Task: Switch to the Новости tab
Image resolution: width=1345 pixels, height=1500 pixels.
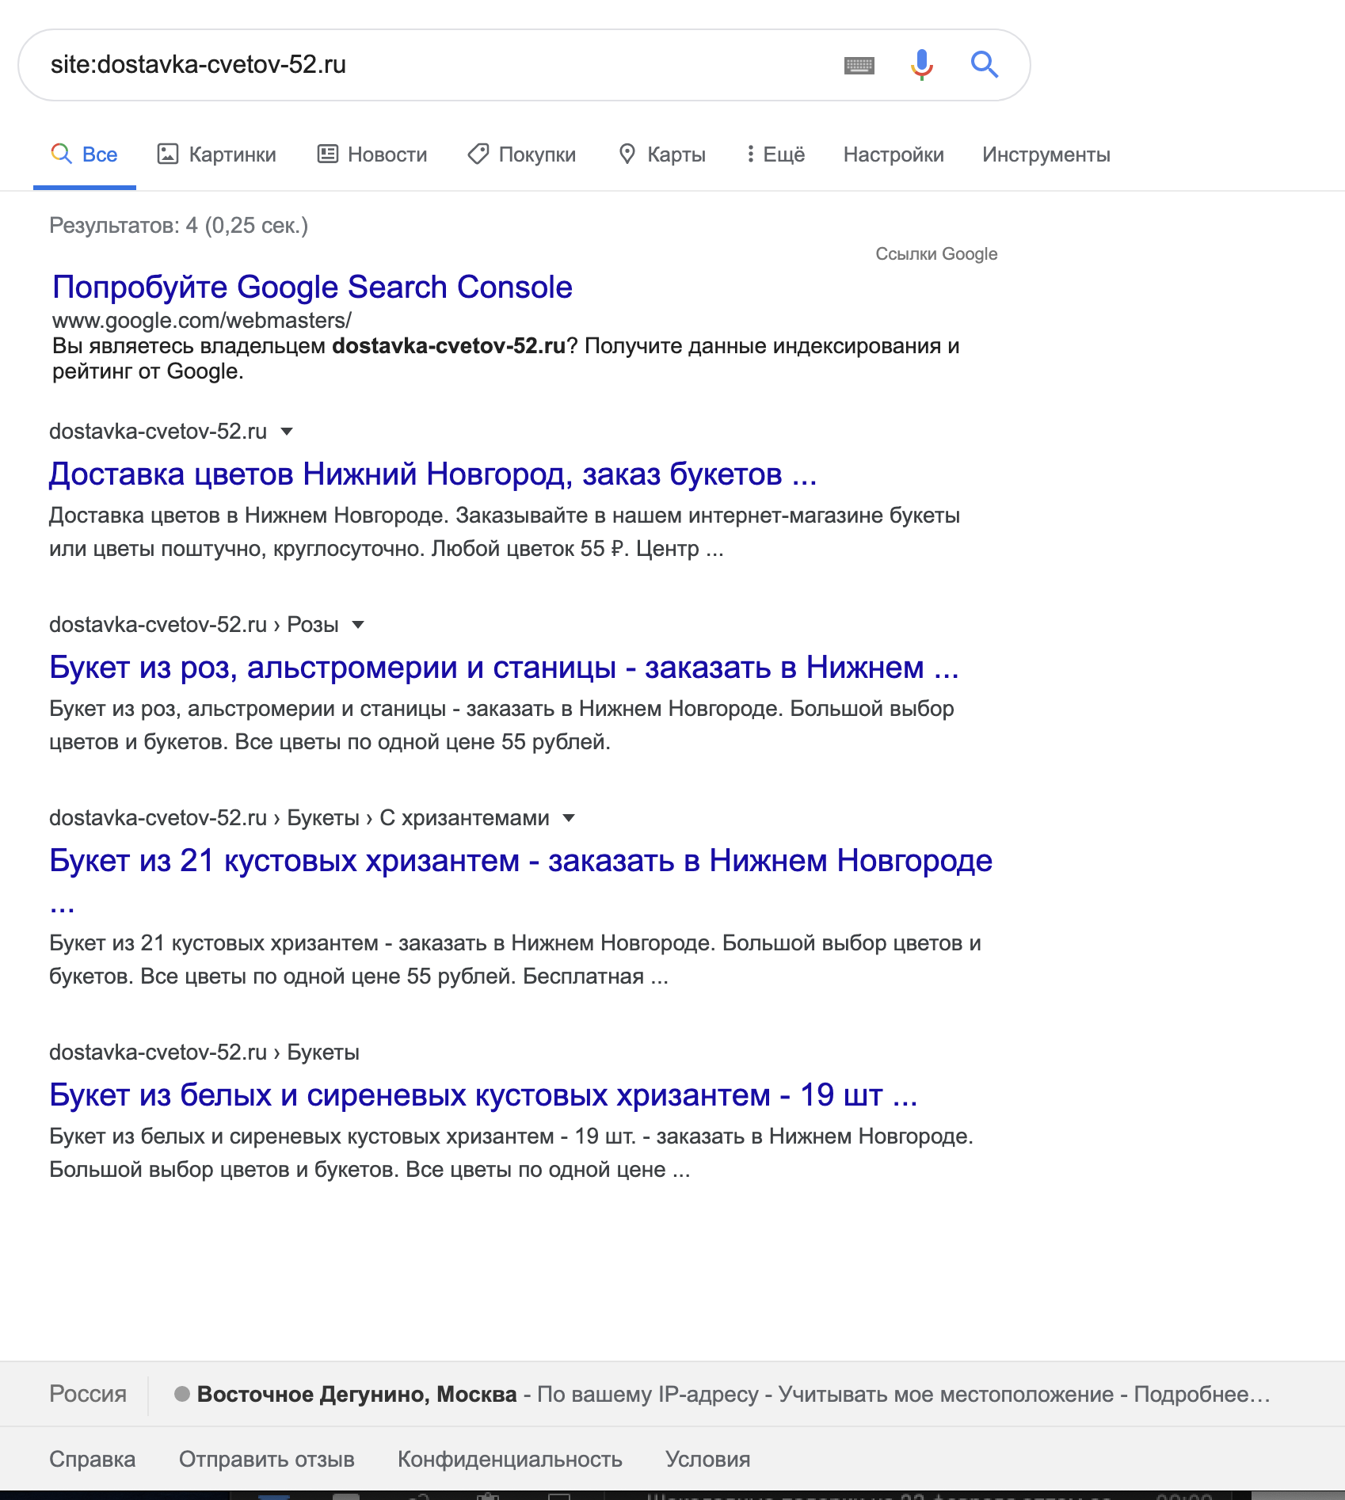Action: click(x=371, y=154)
